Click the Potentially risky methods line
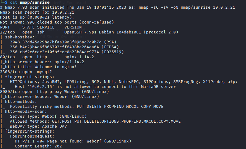246x149 pixels. [x=87, y=107]
